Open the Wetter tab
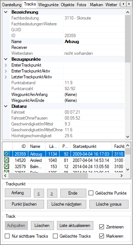Viewport: 133px width, 245px height. point(111,5)
